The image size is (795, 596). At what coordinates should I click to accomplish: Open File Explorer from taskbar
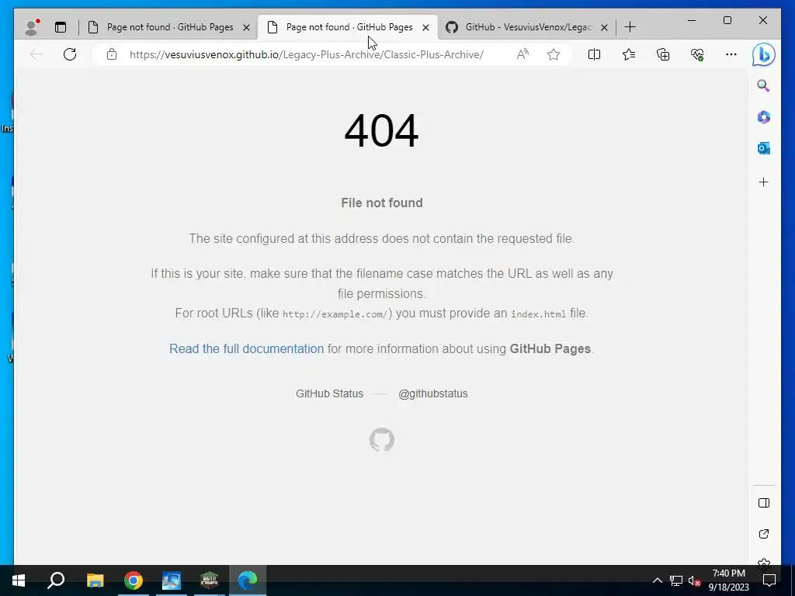pos(95,580)
